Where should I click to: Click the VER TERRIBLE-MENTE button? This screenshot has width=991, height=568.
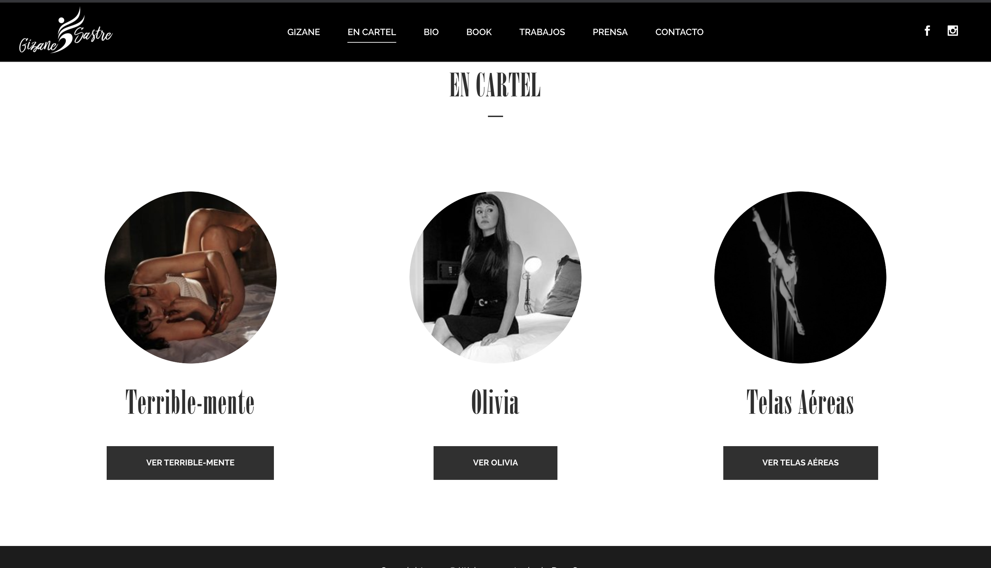tap(190, 463)
